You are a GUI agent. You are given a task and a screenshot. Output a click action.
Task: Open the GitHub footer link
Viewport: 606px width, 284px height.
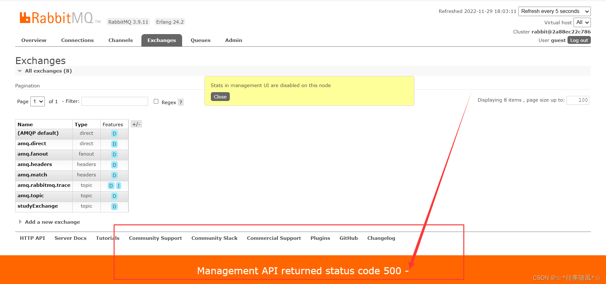pyautogui.click(x=348, y=238)
